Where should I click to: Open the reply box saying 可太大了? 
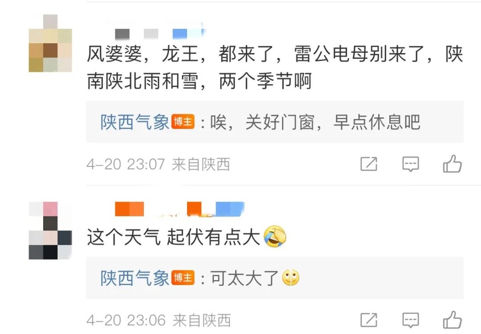coord(274,278)
